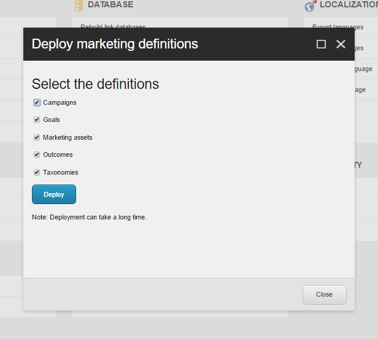378x339 pixels.
Task: Uncheck the Campaigns checkbox
Action: [37, 103]
